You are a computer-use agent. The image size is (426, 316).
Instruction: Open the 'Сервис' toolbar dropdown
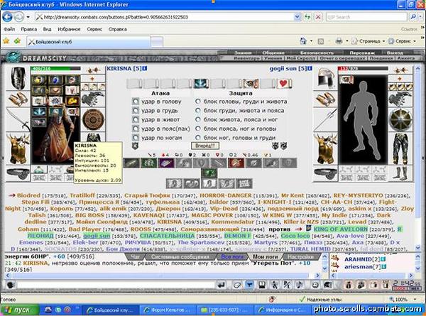point(403,41)
